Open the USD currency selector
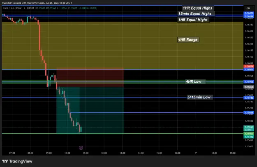The height and width of the screenshot is (167, 257). [x=248, y=8]
